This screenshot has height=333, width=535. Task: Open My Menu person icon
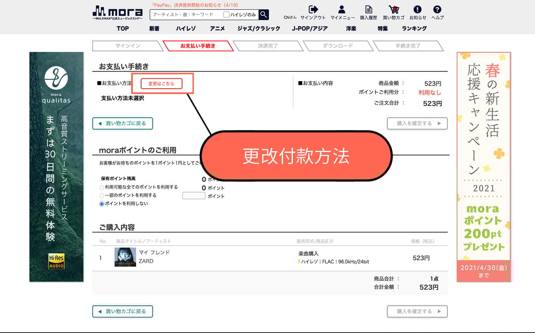click(x=342, y=9)
